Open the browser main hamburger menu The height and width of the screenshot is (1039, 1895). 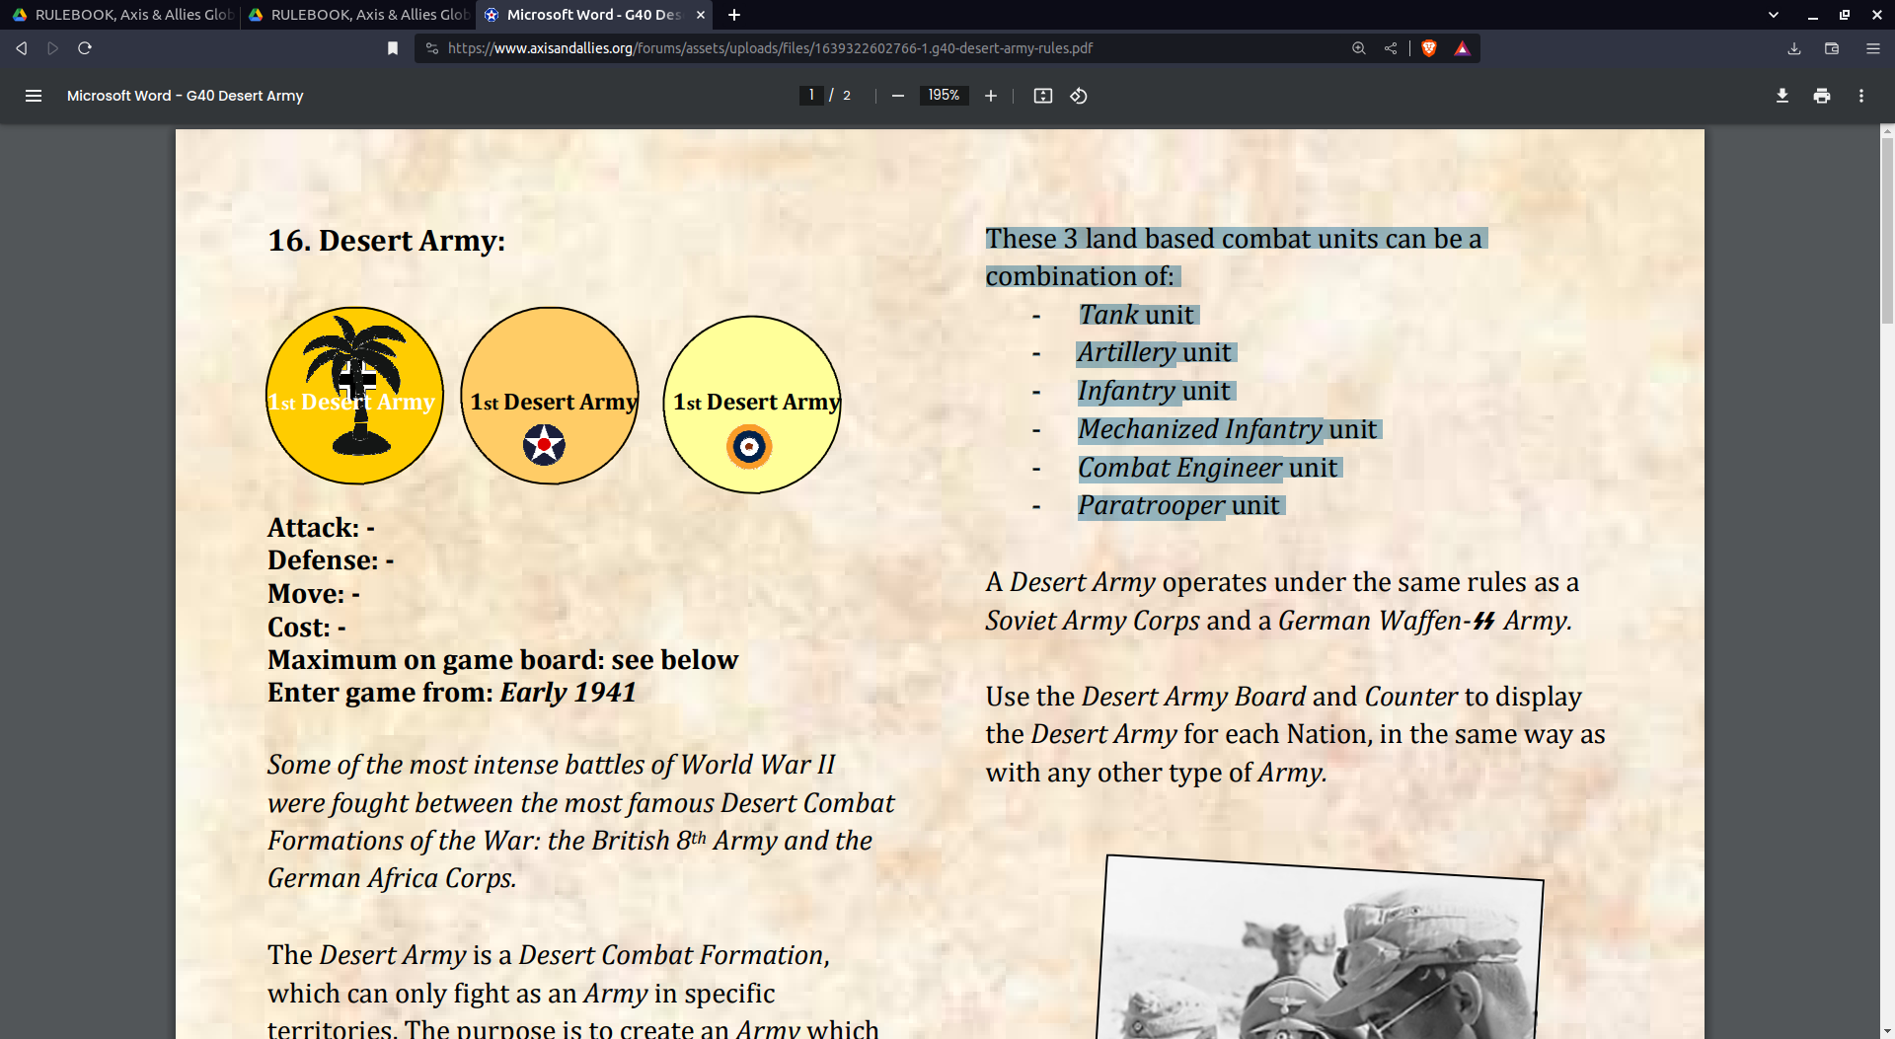pyautogui.click(x=1873, y=48)
